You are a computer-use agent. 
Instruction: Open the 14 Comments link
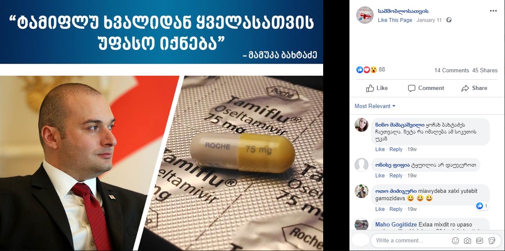point(452,71)
